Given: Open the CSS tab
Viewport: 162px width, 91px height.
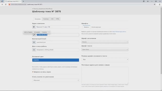Looking at the screenshot, I should tap(52, 19).
